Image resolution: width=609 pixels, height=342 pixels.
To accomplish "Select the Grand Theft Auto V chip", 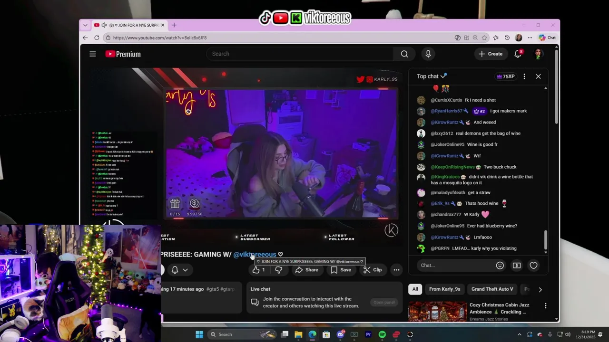I will click(492, 289).
